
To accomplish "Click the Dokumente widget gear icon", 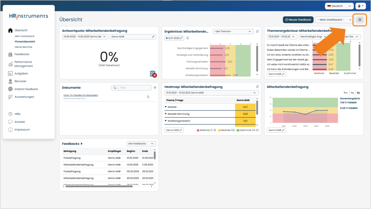I will pos(155,88).
